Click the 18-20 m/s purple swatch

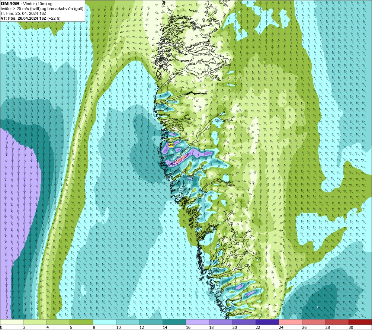click(221, 322)
